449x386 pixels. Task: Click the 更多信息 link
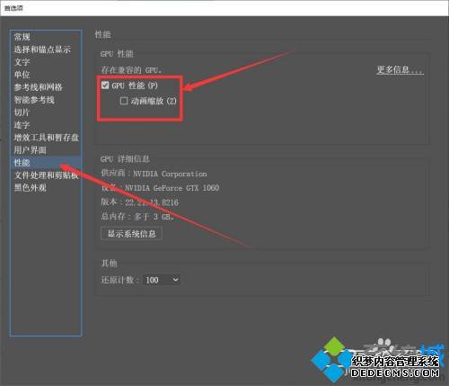(400, 70)
